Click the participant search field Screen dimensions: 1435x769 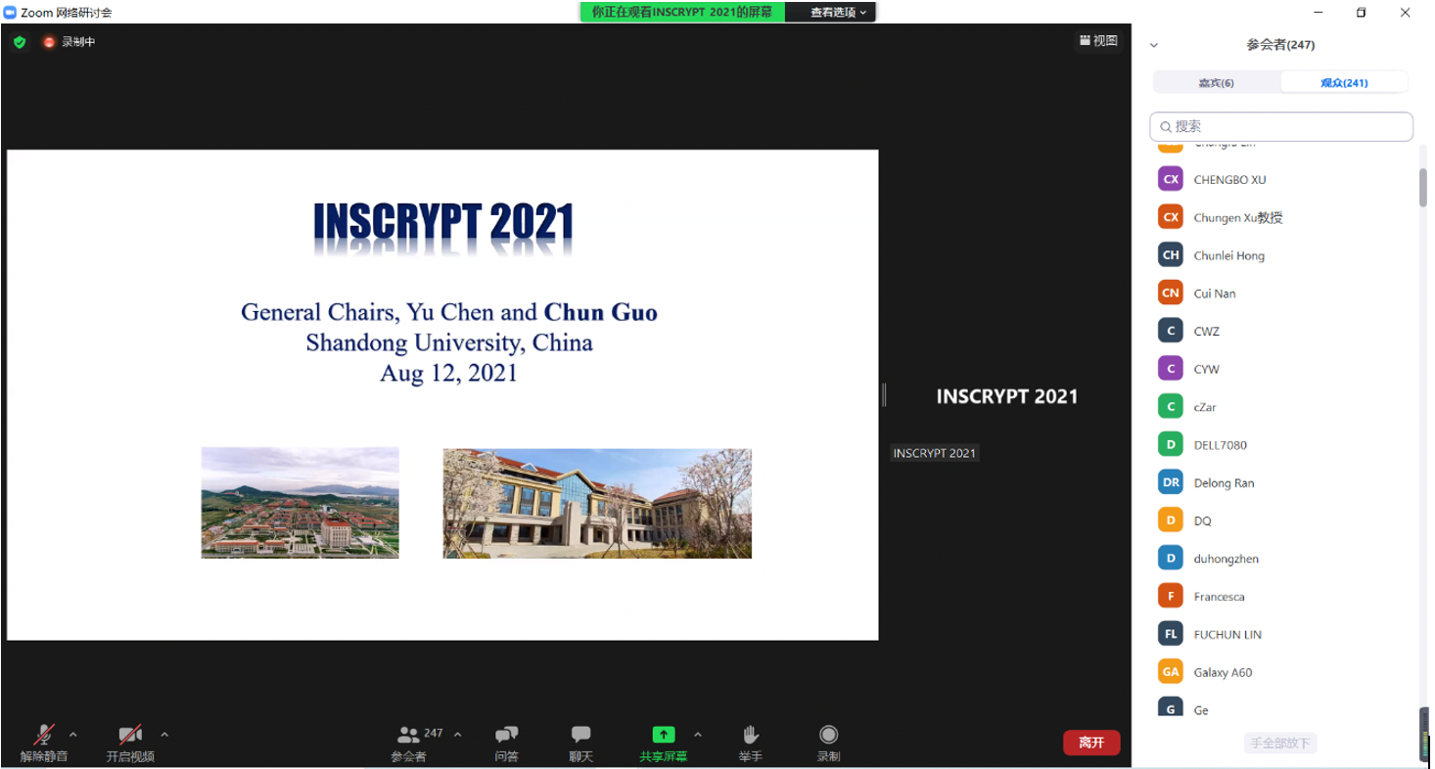coord(1281,126)
